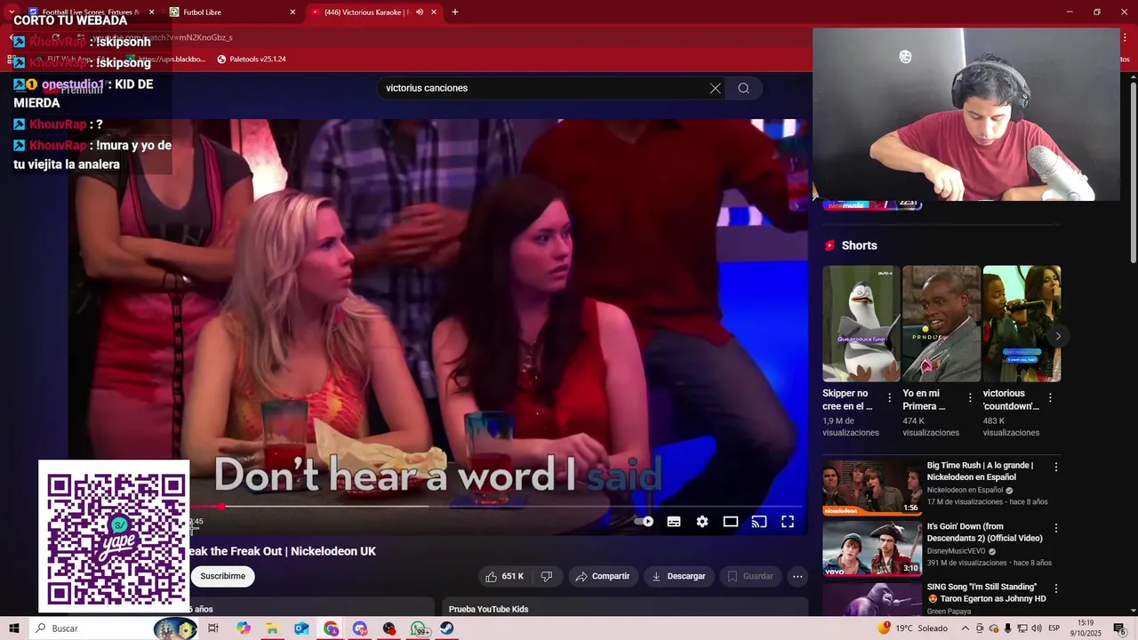
Task: Show hidden system tray icons
Action: tap(966, 628)
